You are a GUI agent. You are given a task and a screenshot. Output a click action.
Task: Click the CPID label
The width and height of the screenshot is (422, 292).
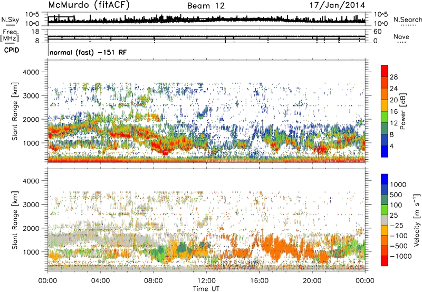coord(12,50)
